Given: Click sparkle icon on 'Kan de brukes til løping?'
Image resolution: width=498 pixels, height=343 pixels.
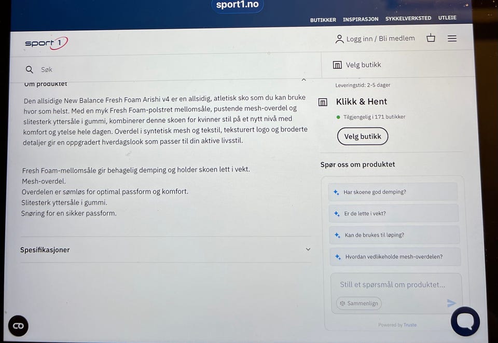Looking at the screenshot, I should pyautogui.click(x=337, y=236).
